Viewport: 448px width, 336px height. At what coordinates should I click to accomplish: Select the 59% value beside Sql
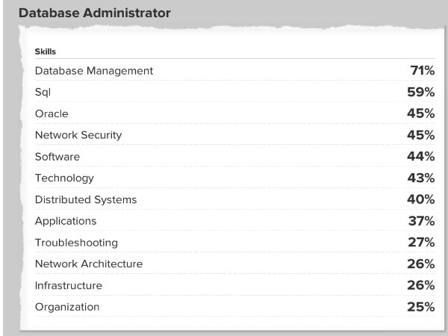422,93
